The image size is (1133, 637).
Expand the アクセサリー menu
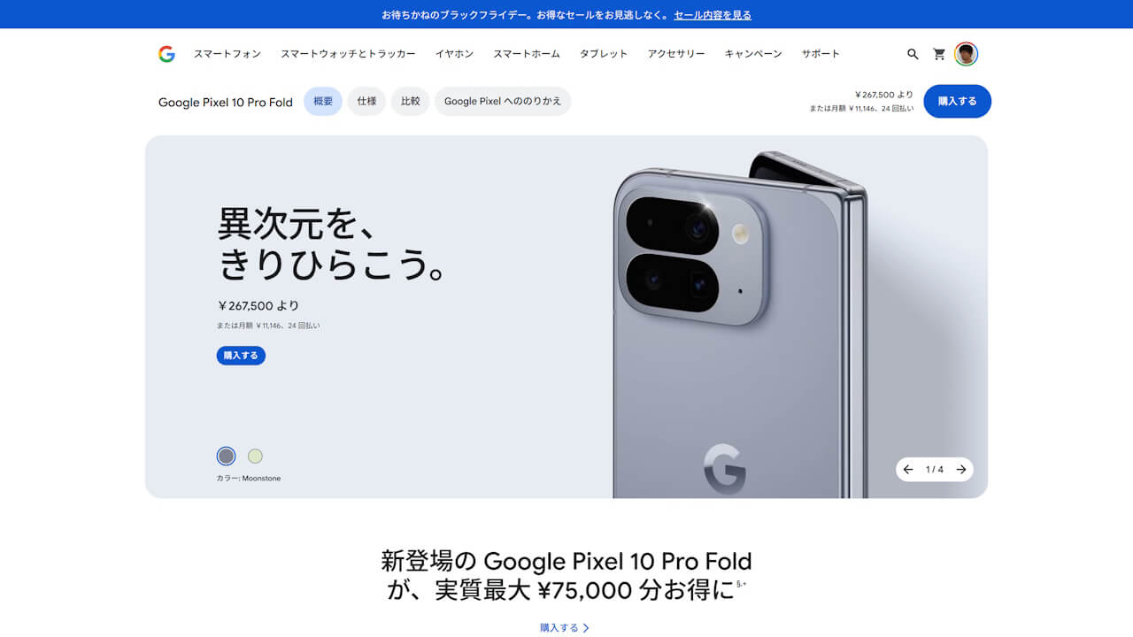(676, 54)
